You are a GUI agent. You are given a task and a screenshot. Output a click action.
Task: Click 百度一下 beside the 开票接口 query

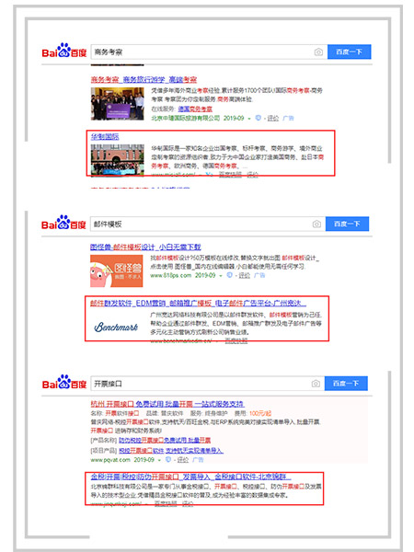click(346, 384)
